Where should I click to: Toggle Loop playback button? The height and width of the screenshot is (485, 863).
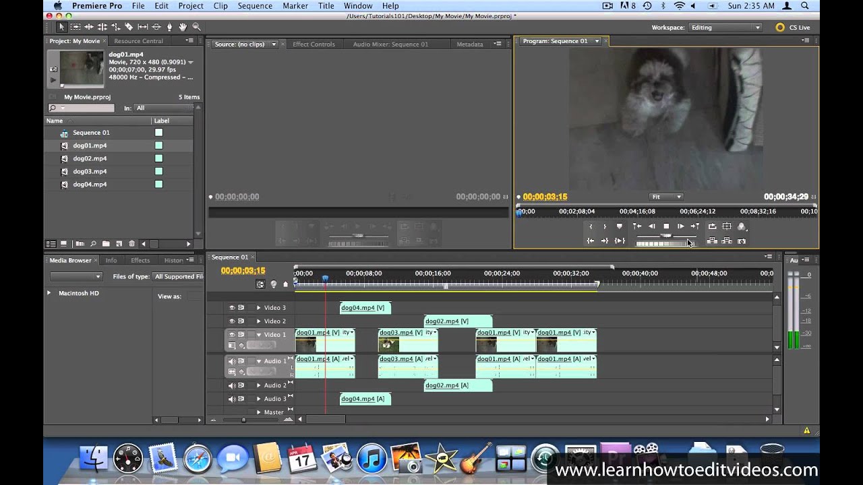pos(712,226)
